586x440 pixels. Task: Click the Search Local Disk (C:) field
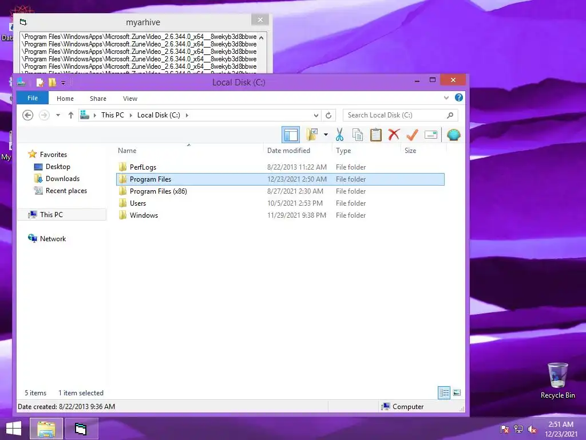tap(400, 115)
